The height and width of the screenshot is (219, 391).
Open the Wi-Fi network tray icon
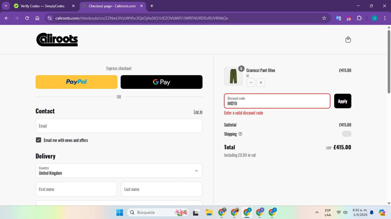point(339,213)
